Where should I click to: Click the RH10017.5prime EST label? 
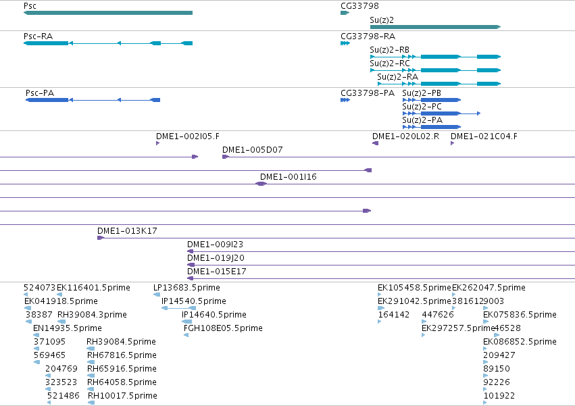(x=122, y=396)
